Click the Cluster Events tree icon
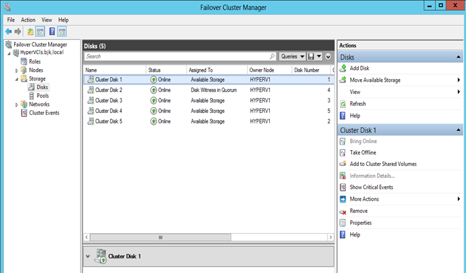Screen dimensions: 466x273 point(24,113)
